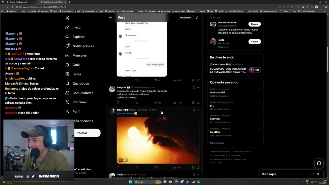Viewport: 329px width, 185px height.
Task: Open the @Vorterix link under Palito
Action: tap(223, 47)
